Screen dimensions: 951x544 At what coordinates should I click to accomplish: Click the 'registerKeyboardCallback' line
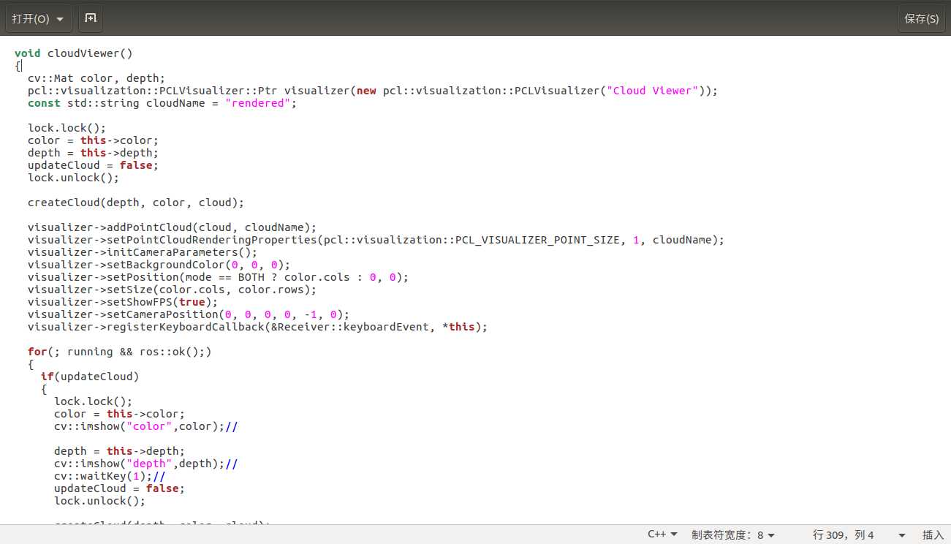point(257,327)
